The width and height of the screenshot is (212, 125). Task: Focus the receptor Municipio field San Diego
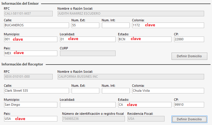[x=31, y=105]
